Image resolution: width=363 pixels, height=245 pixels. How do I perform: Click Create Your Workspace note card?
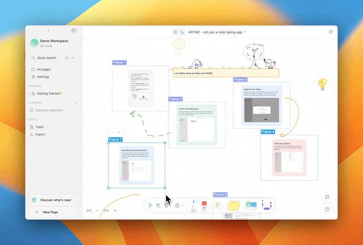tap(197, 125)
